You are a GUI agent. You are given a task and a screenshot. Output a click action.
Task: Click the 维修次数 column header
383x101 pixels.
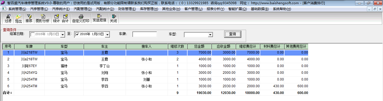(x=177, y=47)
